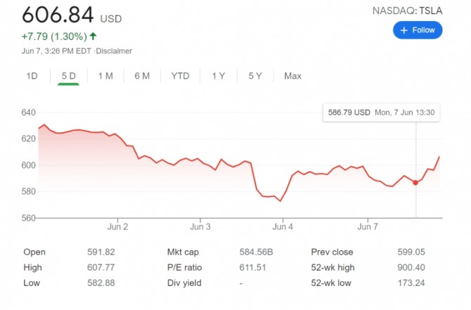Choose the 1 Y time range tab

pos(219,76)
